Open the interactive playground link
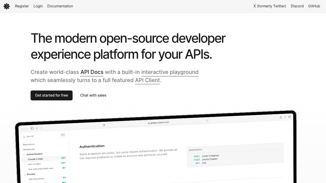Image resolution: width=326 pixels, height=183 pixels. pos(170,72)
